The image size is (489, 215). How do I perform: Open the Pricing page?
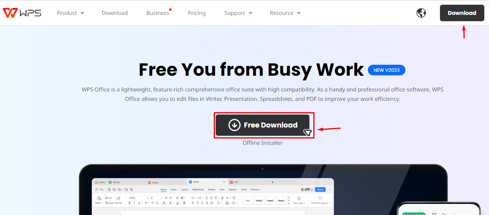click(x=197, y=13)
